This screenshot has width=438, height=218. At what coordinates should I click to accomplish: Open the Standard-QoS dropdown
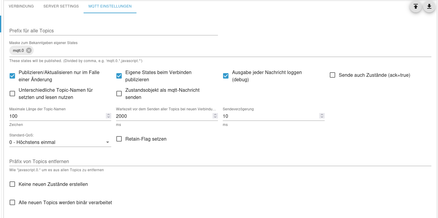point(60,142)
